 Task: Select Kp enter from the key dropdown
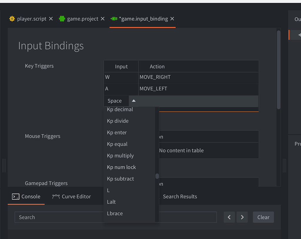click(x=117, y=132)
